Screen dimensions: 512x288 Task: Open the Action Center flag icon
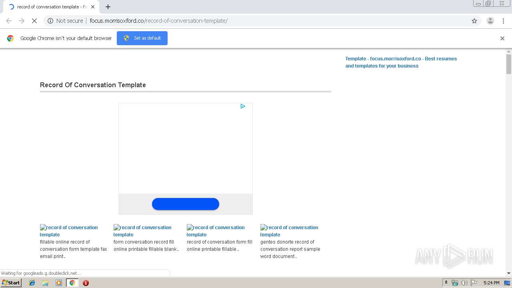tap(474, 283)
